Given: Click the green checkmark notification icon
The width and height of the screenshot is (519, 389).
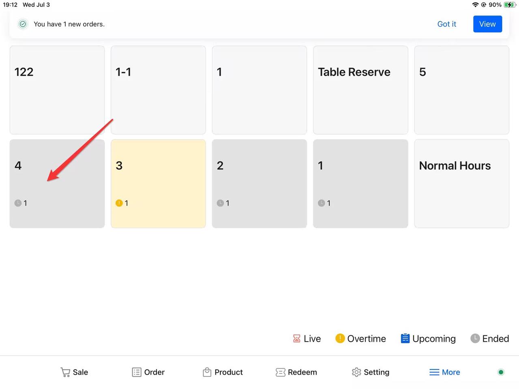Looking at the screenshot, I should point(23,24).
